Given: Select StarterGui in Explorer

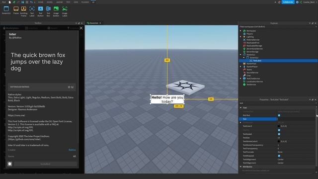Looking at the screenshot, I should tap(250, 55).
